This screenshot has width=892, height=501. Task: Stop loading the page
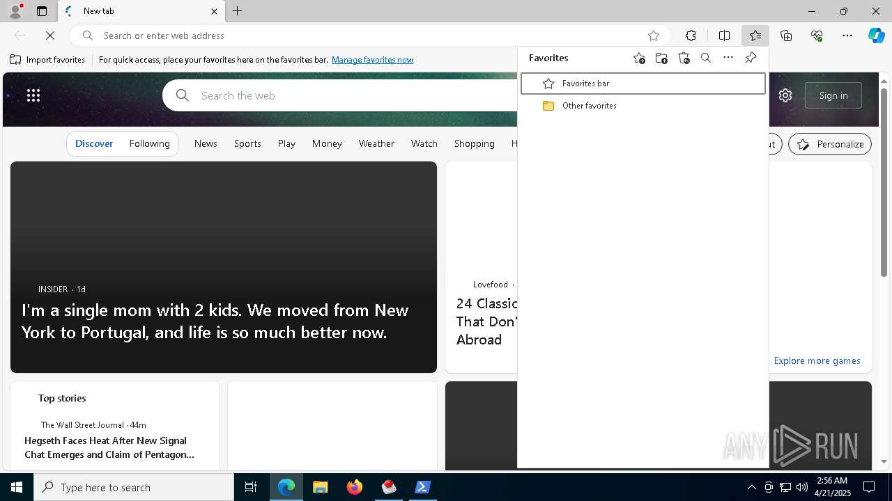(50, 35)
